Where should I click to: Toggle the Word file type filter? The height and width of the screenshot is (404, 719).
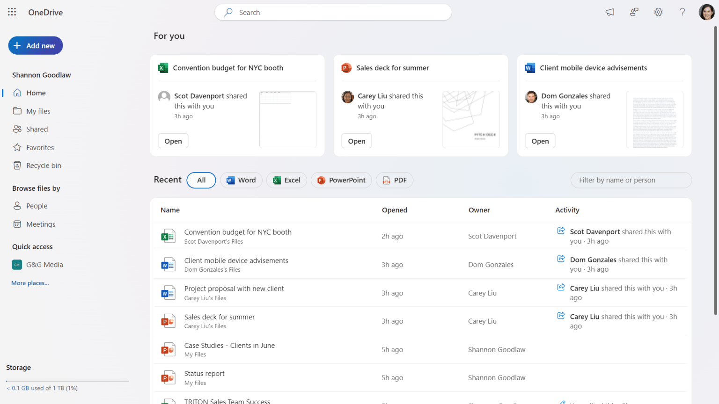[x=241, y=180]
